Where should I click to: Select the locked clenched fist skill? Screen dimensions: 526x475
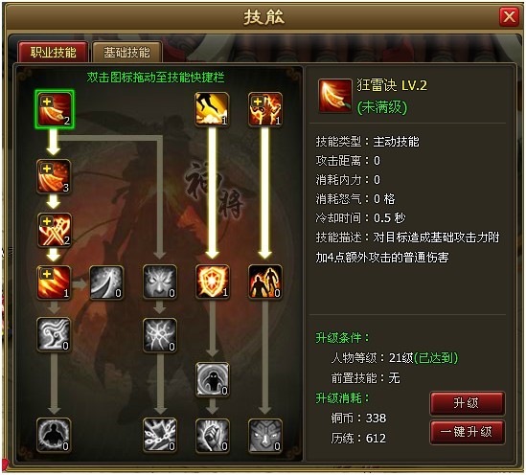[x=213, y=435]
